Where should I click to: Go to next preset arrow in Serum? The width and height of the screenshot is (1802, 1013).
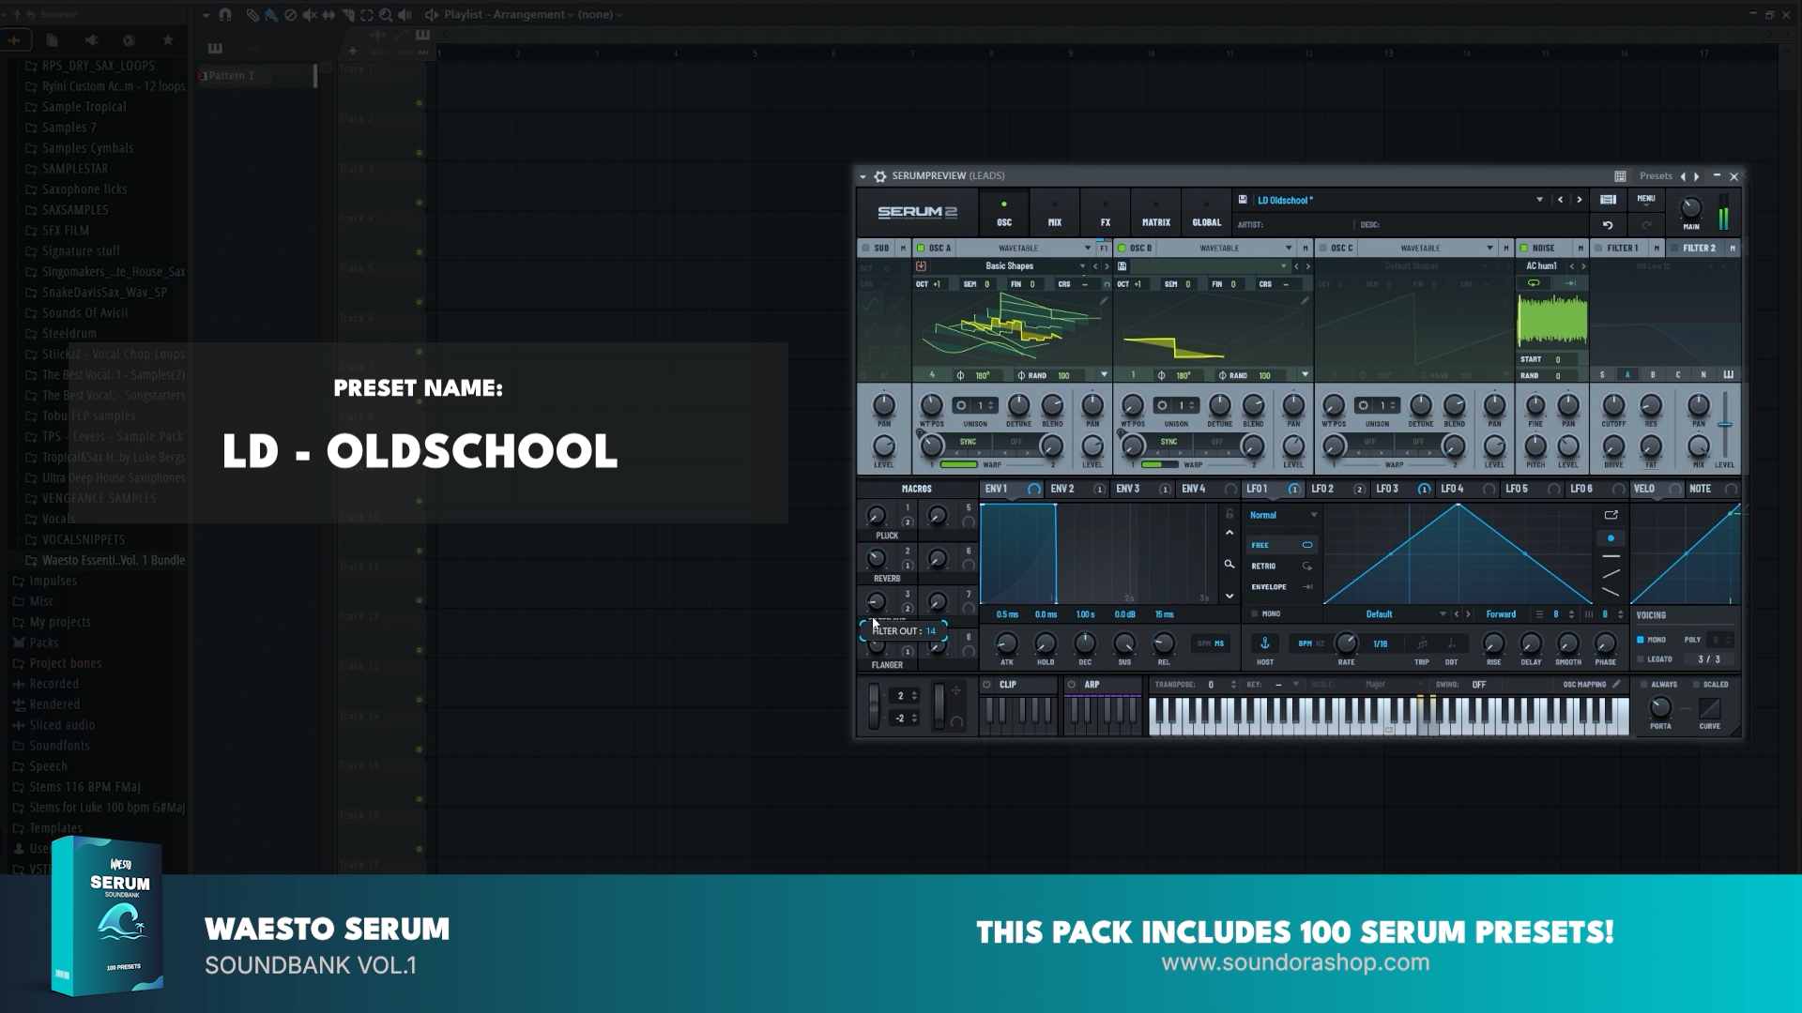(1579, 200)
